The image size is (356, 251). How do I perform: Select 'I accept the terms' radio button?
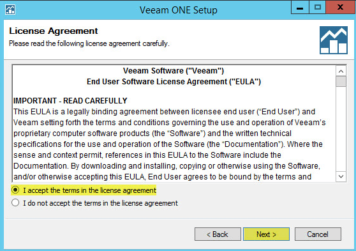click(x=15, y=190)
